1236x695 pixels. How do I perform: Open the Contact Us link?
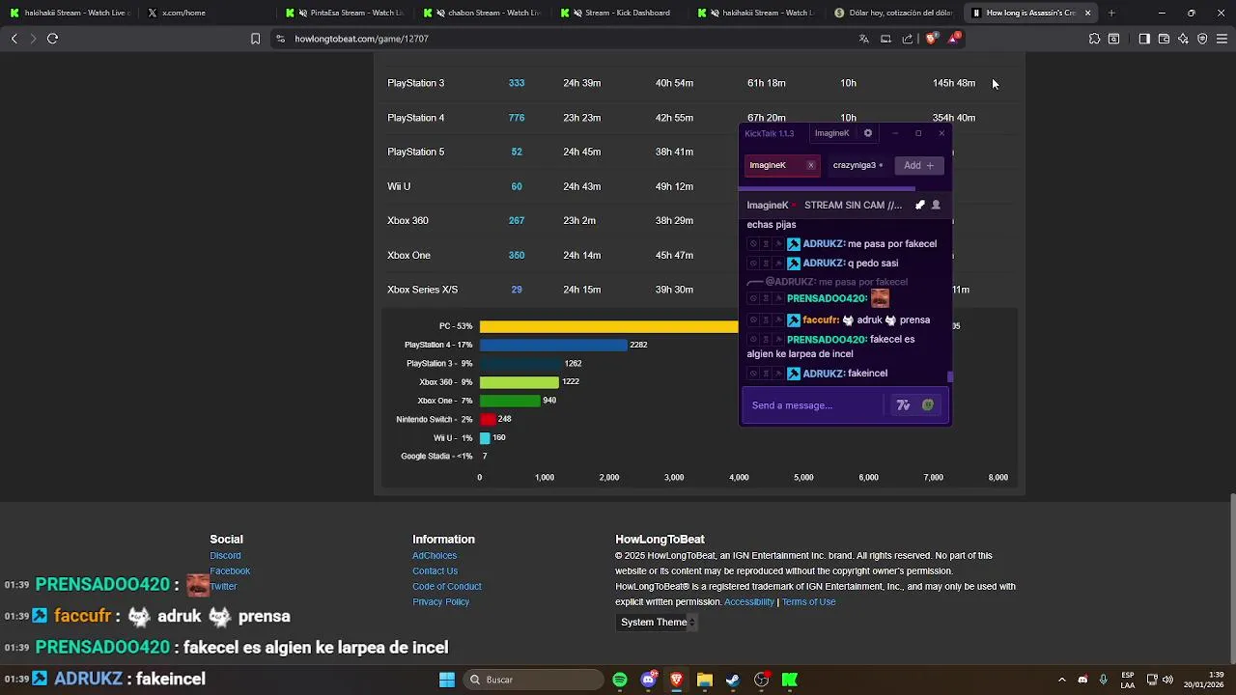(435, 571)
